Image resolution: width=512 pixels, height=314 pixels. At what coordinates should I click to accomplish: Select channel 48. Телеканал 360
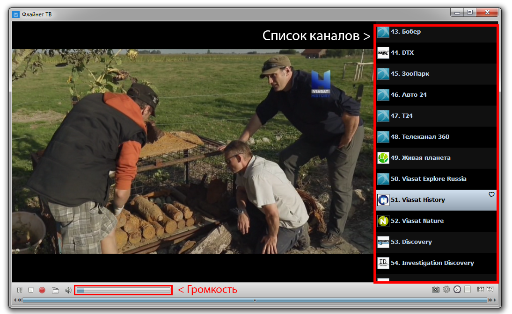436,137
